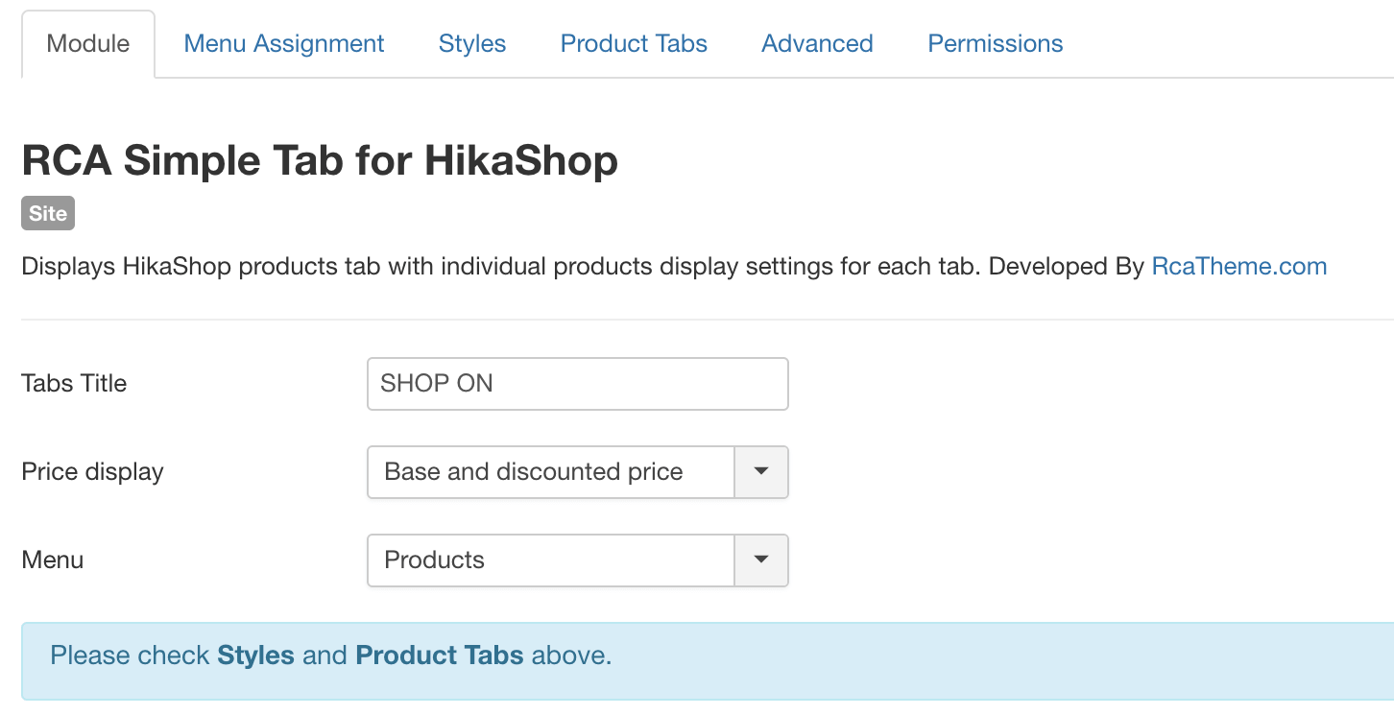Click the module description text
1394x715 pixels.
(674, 266)
